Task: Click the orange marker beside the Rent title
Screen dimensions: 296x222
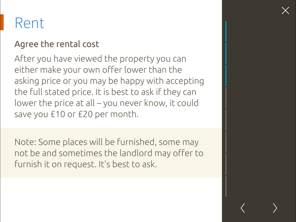Action: [x=2, y=22]
